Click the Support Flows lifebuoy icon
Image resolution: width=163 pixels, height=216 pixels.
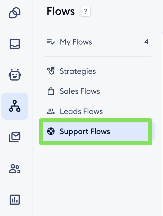(x=51, y=132)
